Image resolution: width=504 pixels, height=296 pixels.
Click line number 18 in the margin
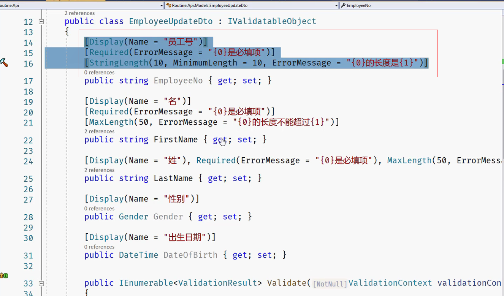click(x=28, y=92)
